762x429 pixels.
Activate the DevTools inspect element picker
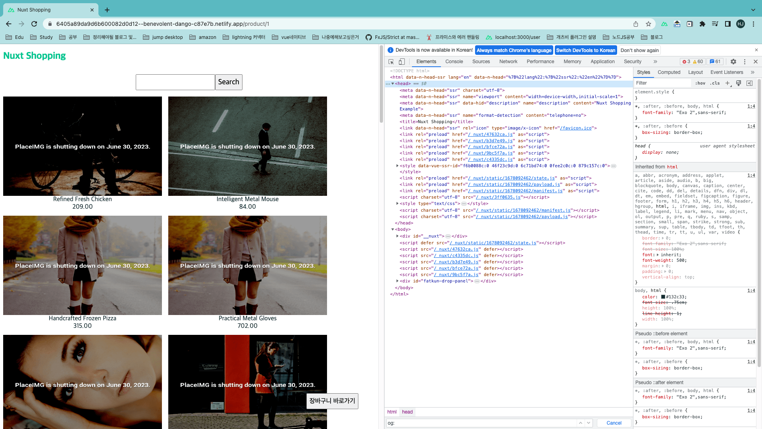coord(391,62)
